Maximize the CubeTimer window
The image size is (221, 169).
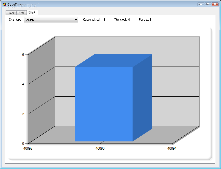208,4
